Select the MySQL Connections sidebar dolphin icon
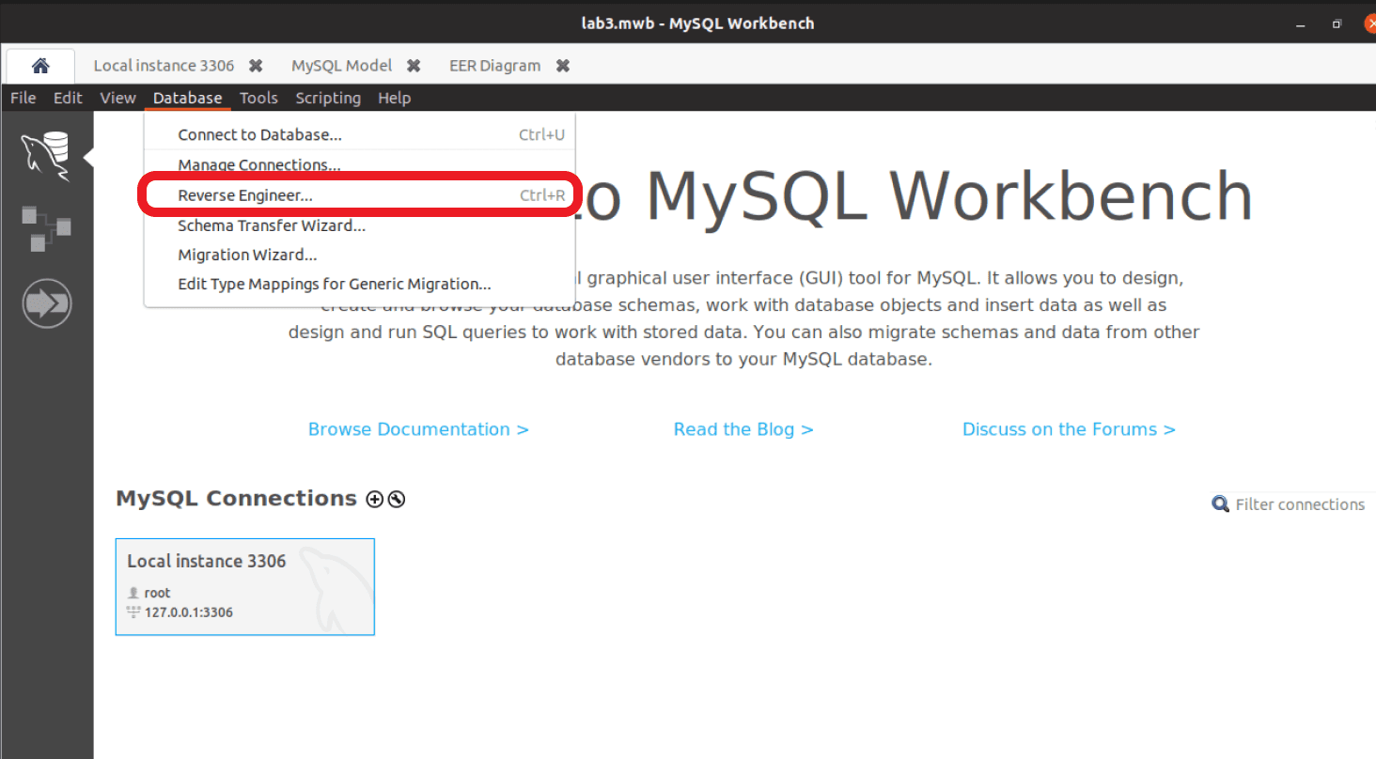The width and height of the screenshot is (1376, 759). click(46, 157)
